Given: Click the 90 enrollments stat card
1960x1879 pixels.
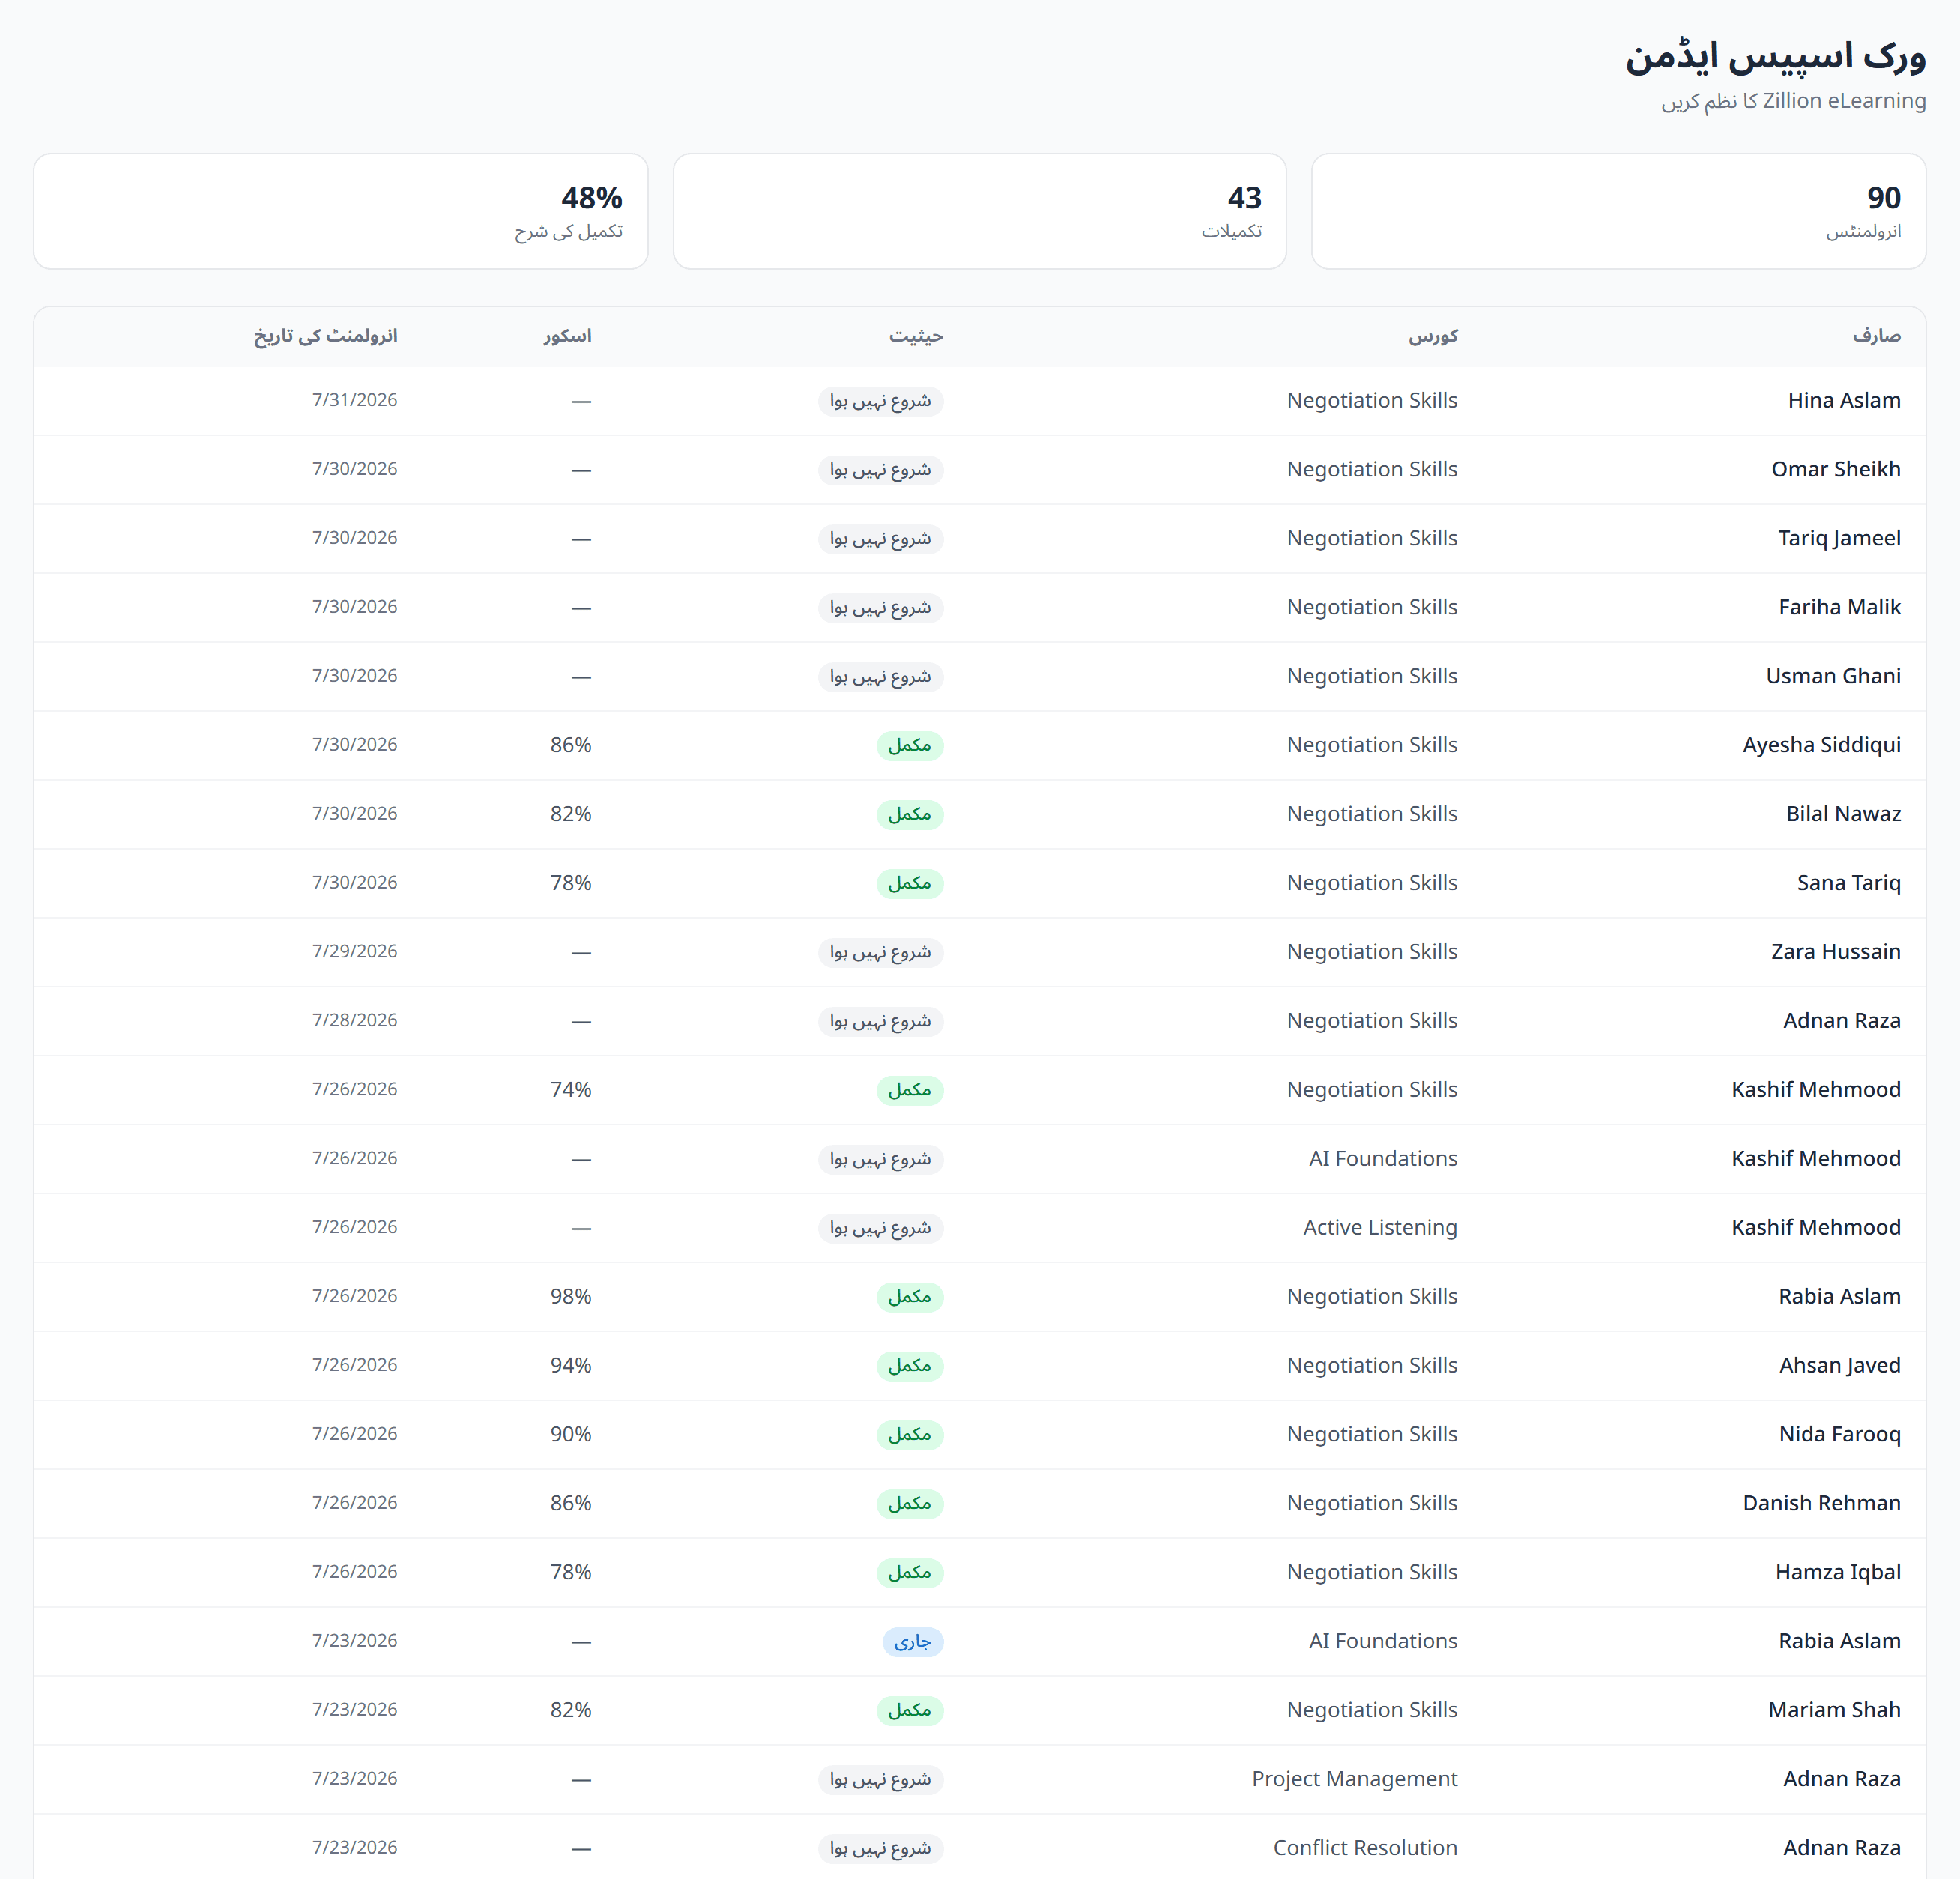Looking at the screenshot, I should (1618, 211).
